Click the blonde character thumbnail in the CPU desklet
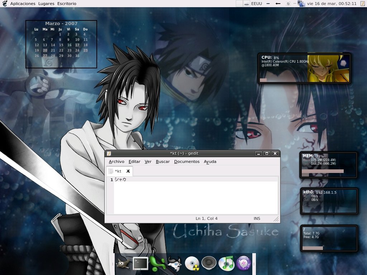Image resolution: width=367 pixels, height=275 pixels. (328, 68)
